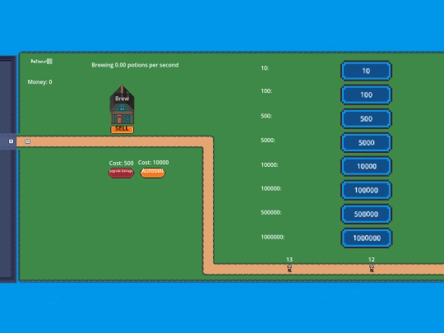The image size is (444, 333).
Task: Click the small square icon on the dark wall
Action: (11, 141)
